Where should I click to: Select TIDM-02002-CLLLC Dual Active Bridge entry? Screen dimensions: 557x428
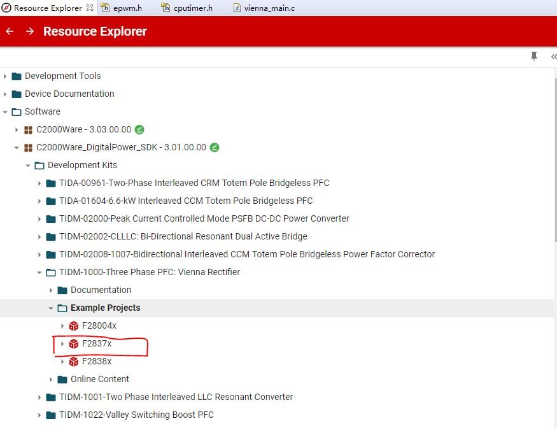point(183,236)
